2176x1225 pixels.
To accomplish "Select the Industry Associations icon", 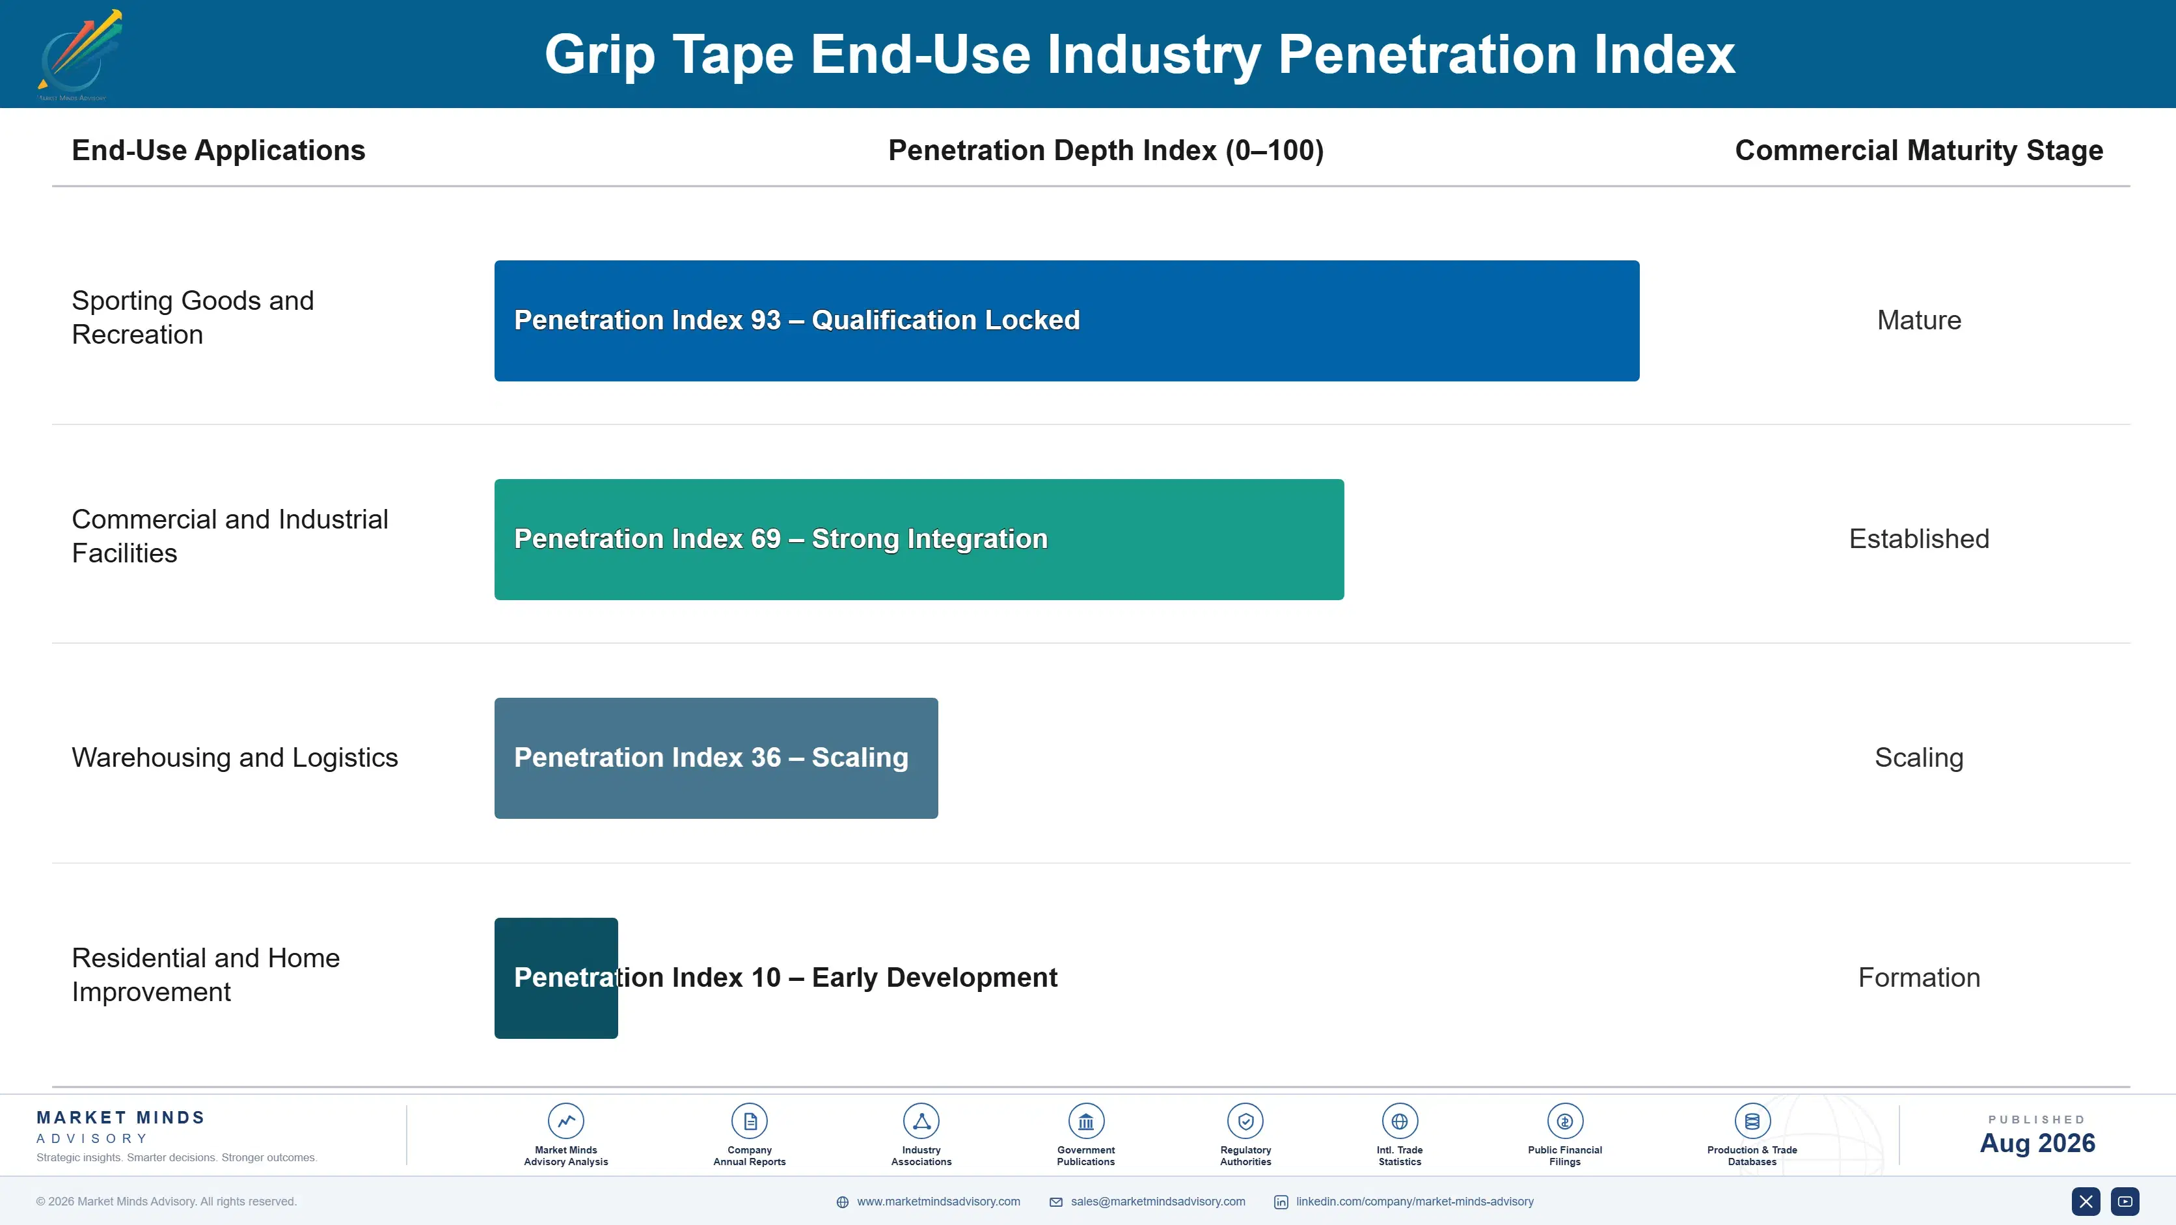I will coord(921,1121).
